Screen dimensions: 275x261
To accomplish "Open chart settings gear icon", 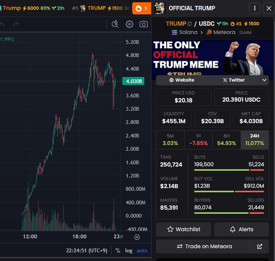I will point(130,24).
